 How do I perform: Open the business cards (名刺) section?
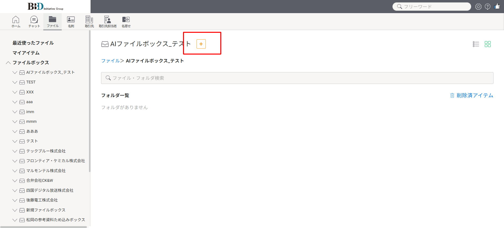pyautogui.click(x=71, y=22)
